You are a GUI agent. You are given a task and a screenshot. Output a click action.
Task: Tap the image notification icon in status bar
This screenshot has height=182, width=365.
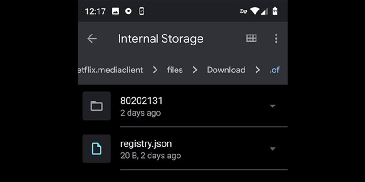pos(115,11)
